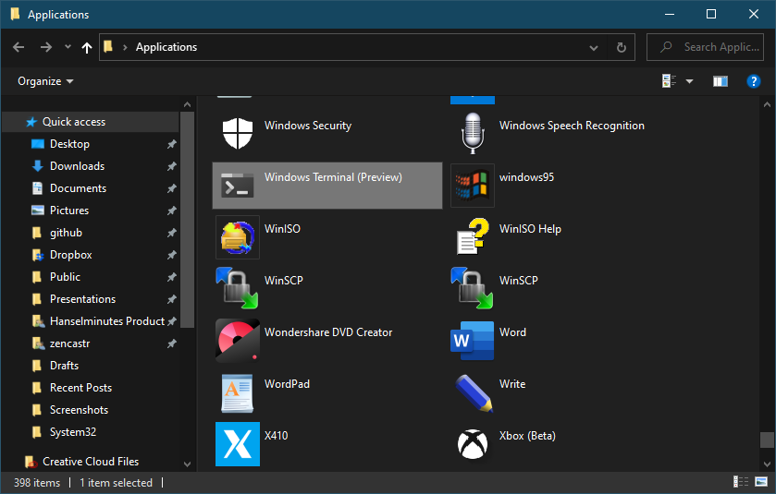Select the Windows Terminal (Preview) icon
This screenshot has width=776, height=494.
238,186
